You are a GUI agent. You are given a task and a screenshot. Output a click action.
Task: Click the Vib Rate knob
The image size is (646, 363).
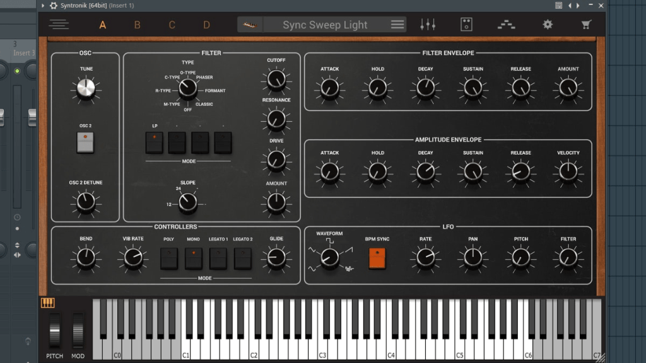tap(133, 258)
